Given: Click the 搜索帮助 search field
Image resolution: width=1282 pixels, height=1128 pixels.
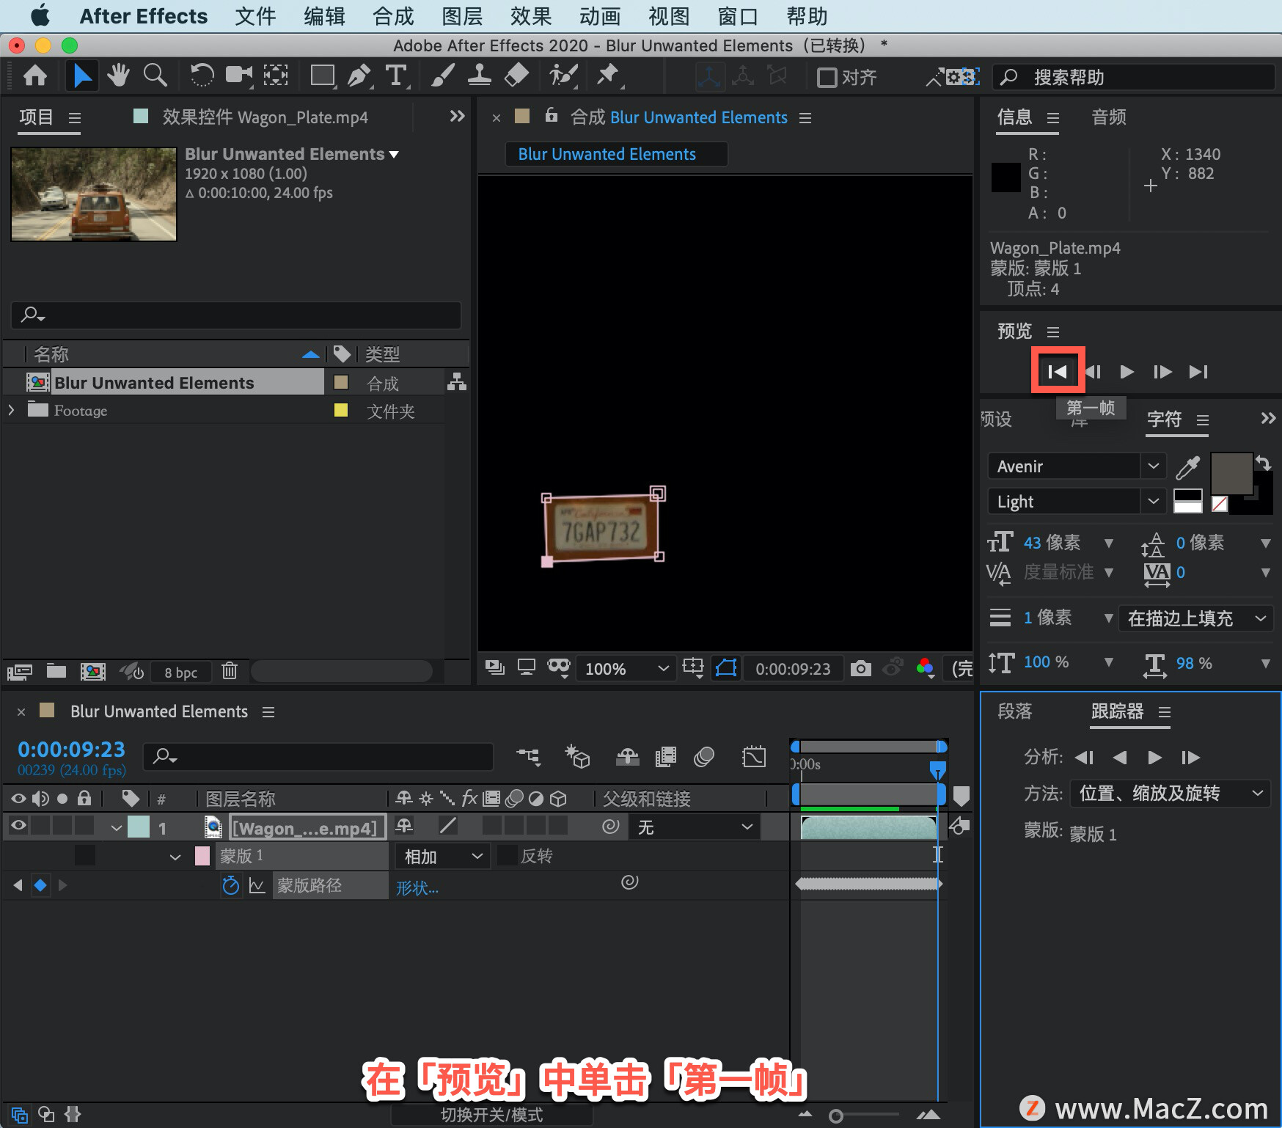Looking at the screenshot, I should point(1134,77).
